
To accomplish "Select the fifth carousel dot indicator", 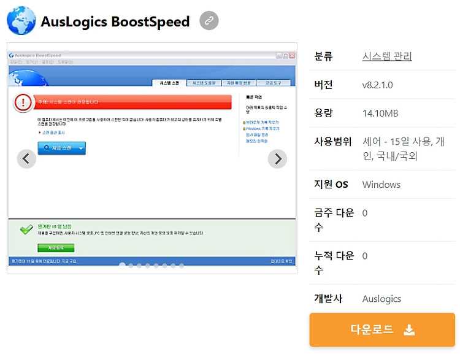I will pos(156,266).
